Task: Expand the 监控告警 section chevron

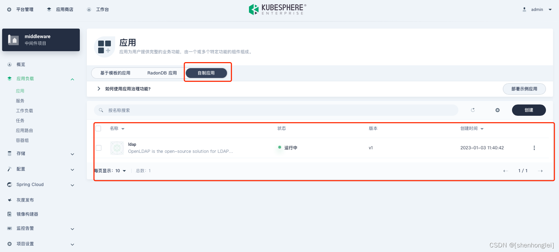Action: point(72,229)
